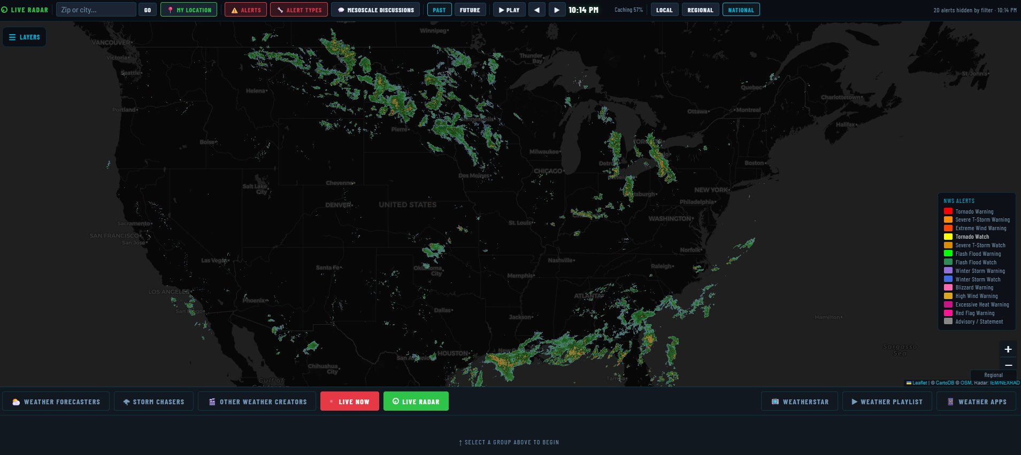Image resolution: width=1021 pixels, height=455 pixels.
Task: Center map with My Location button
Action: (x=189, y=10)
